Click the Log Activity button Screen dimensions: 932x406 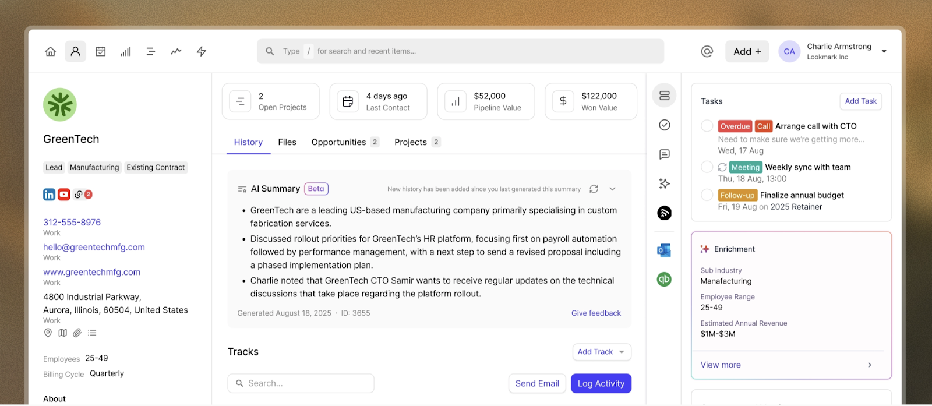click(x=601, y=383)
